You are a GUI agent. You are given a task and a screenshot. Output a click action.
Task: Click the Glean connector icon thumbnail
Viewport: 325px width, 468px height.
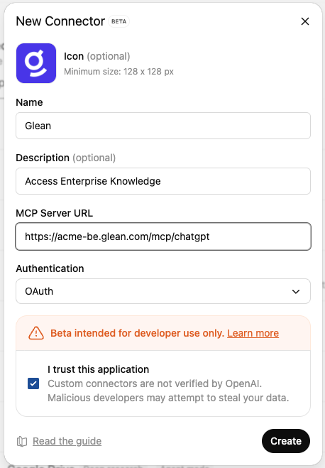click(x=36, y=63)
